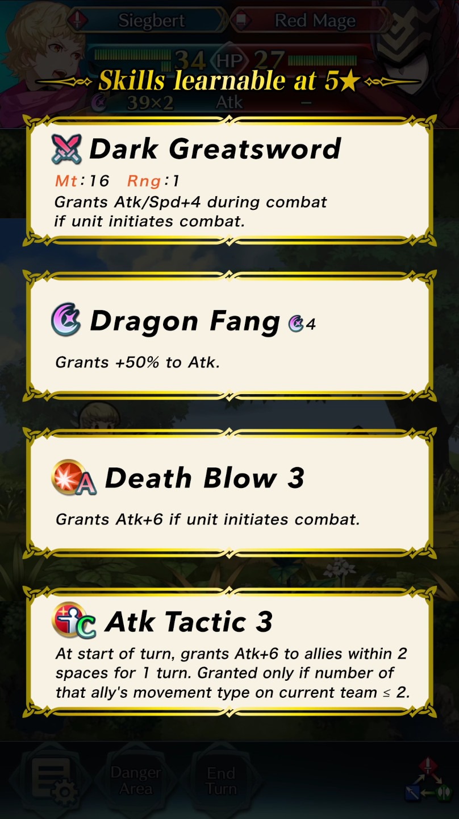Tap the special icon next to 39×2
459x819 pixels.
(101, 103)
